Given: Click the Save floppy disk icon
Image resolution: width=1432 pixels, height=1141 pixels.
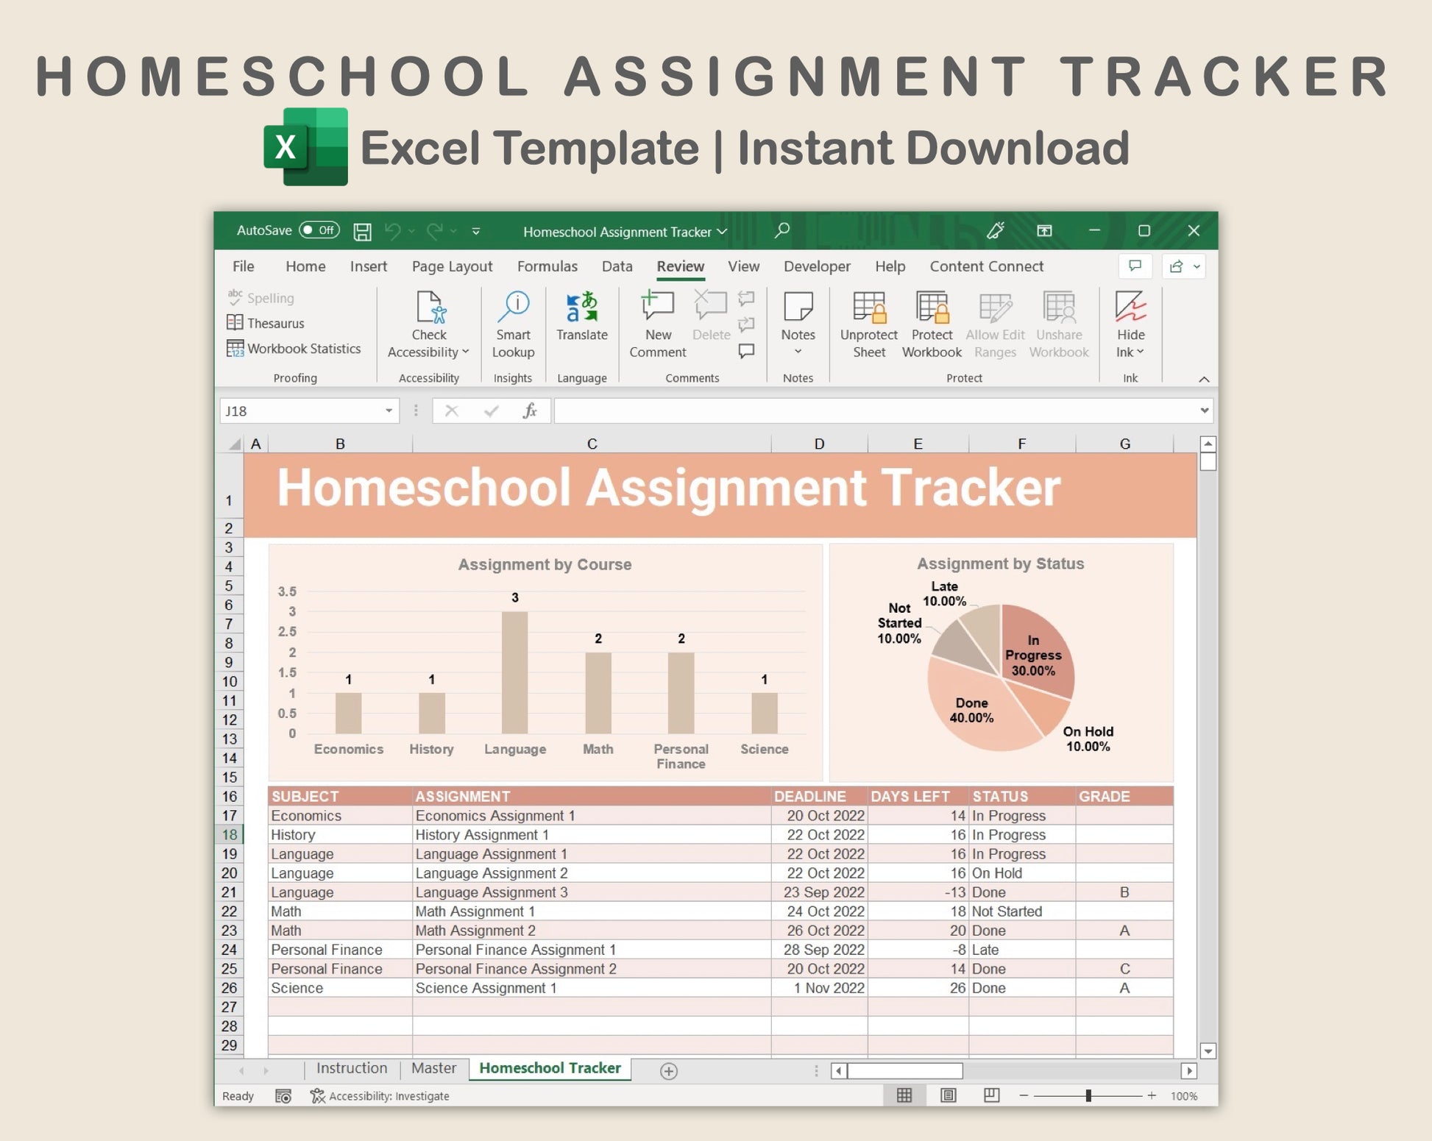Looking at the screenshot, I should pos(362,232).
